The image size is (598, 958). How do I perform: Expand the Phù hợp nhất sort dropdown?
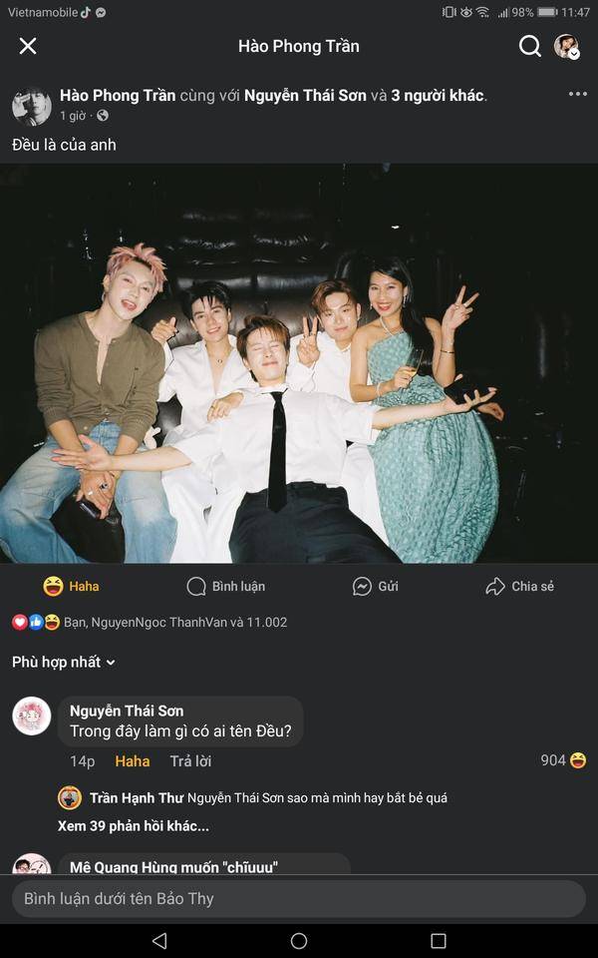point(64,662)
